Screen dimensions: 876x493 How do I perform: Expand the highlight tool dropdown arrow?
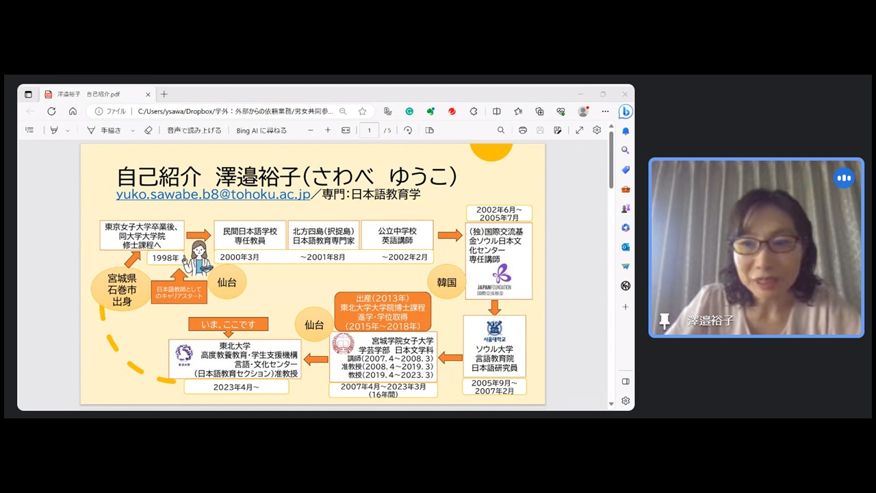point(67,130)
